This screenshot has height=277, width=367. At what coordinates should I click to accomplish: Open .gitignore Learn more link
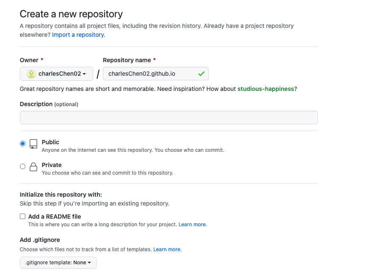[167, 250]
